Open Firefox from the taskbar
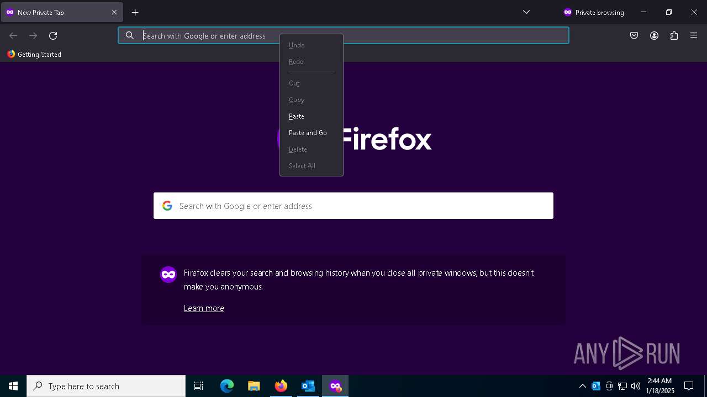 [x=281, y=386]
